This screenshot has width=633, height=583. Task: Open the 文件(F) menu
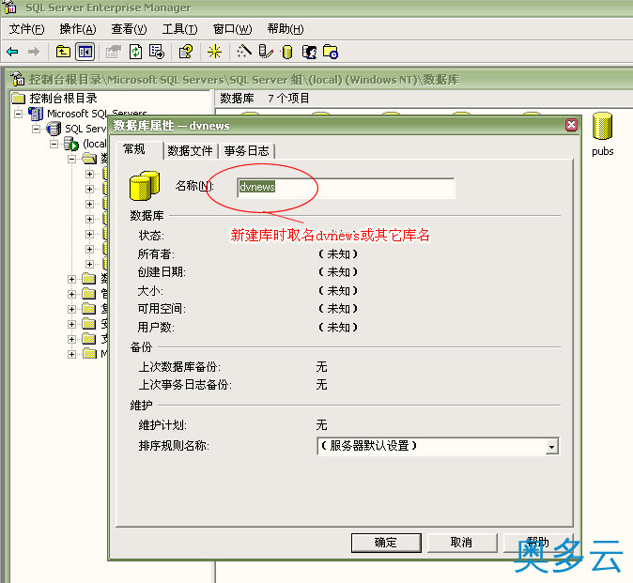click(x=26, y=29)
